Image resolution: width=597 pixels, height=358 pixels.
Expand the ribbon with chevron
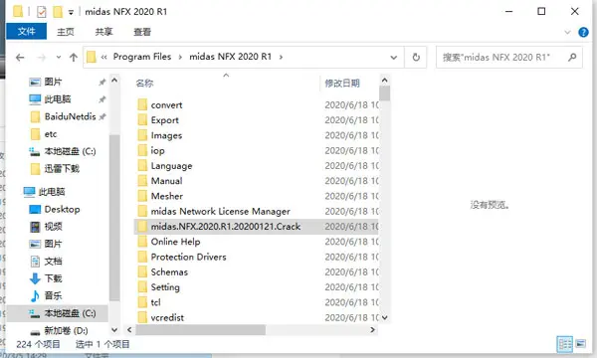(567, 33)
